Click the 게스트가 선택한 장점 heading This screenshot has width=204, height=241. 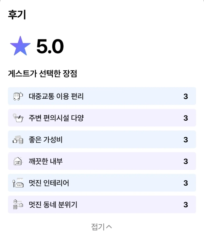tap(42, 73)
